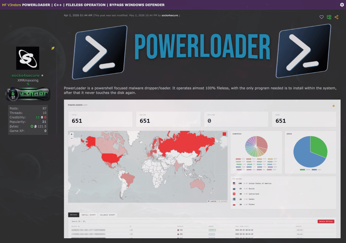Toggle the Admin legend swatch
The width and height of the screenshot is (346, 243).
tap(302, 170)
